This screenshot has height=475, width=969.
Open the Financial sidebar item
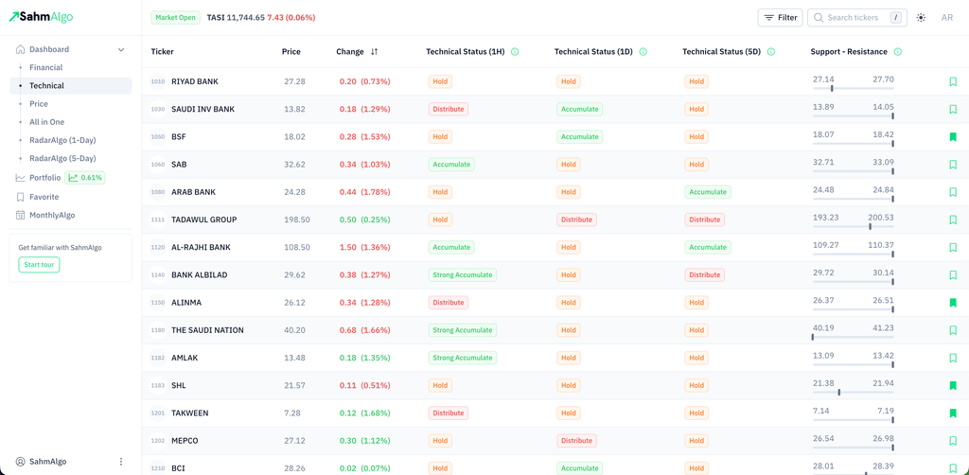click(x=45, y=67)
